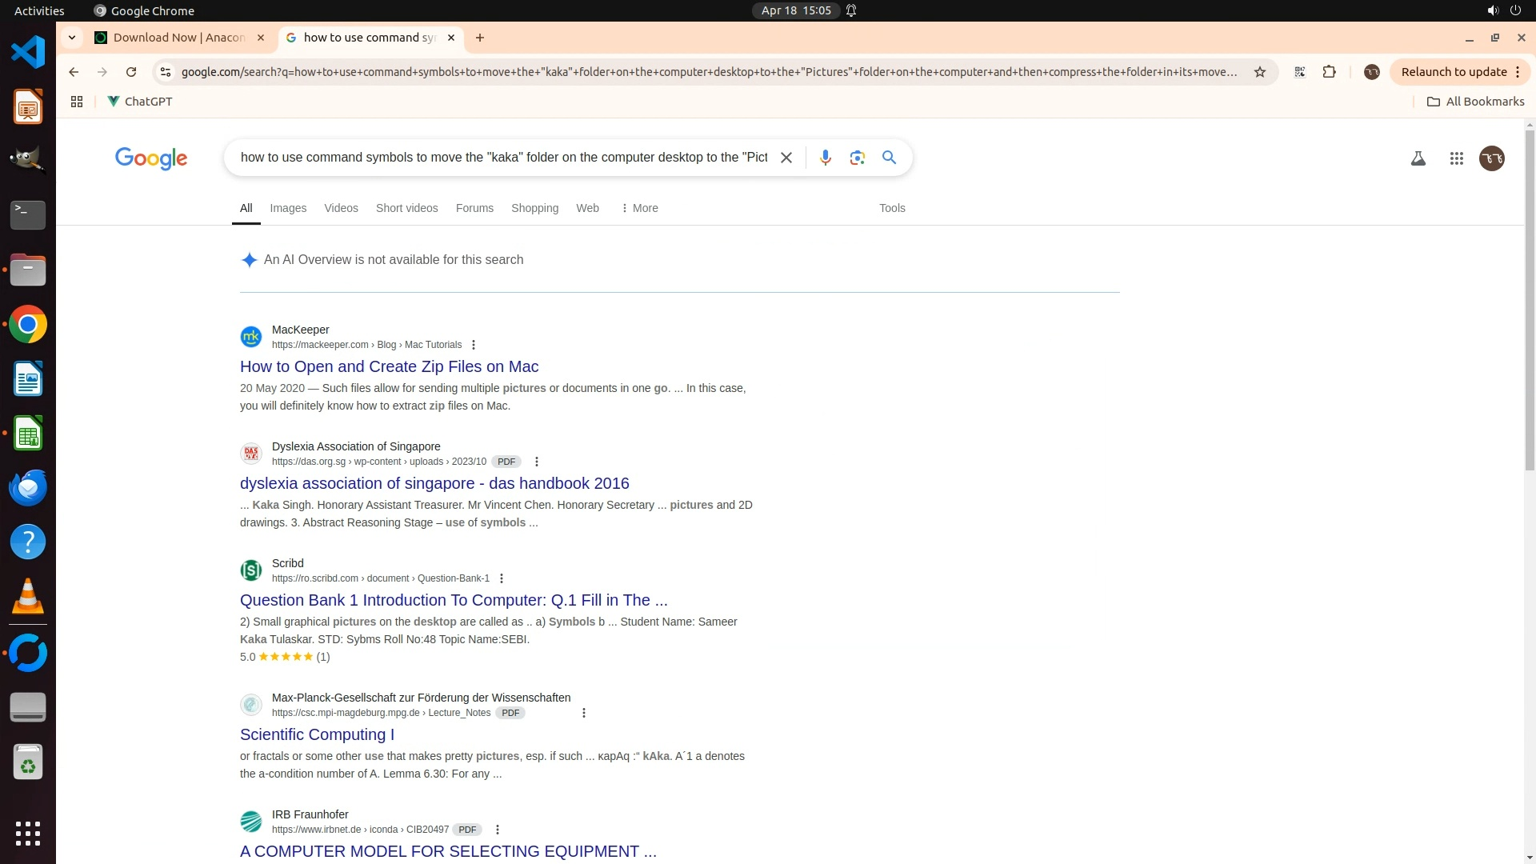Click the voice search microphone icon
The width and height of the screenshot is (1536, 864).
(825, 158)
